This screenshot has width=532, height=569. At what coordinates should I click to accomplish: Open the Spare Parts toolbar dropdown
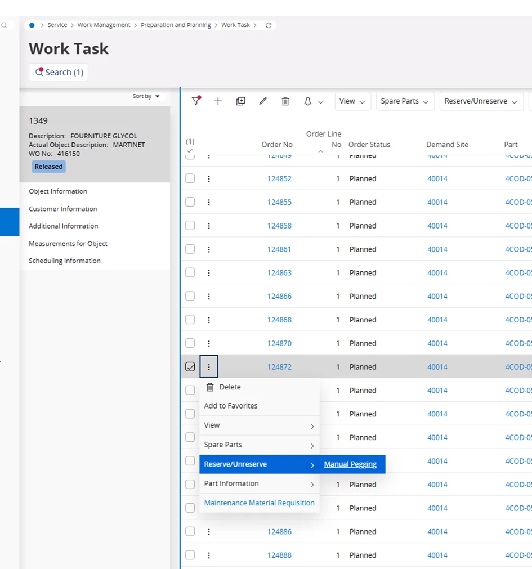pos(405,101)
